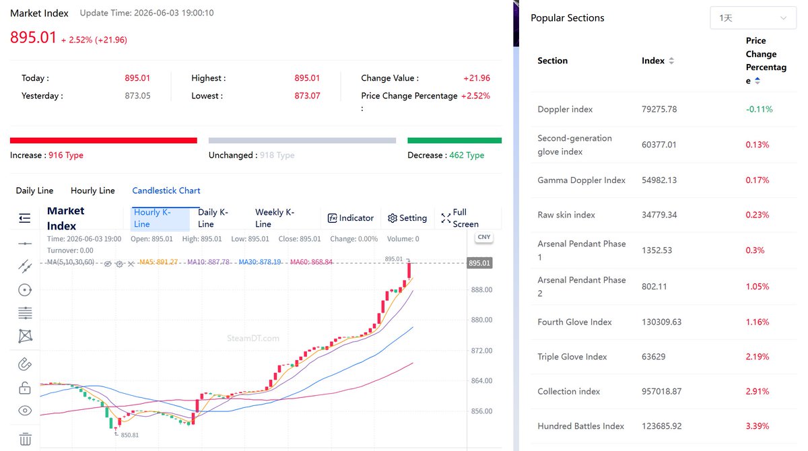
Task: Click the Lowest value 873.07
Action: (307, 96)
